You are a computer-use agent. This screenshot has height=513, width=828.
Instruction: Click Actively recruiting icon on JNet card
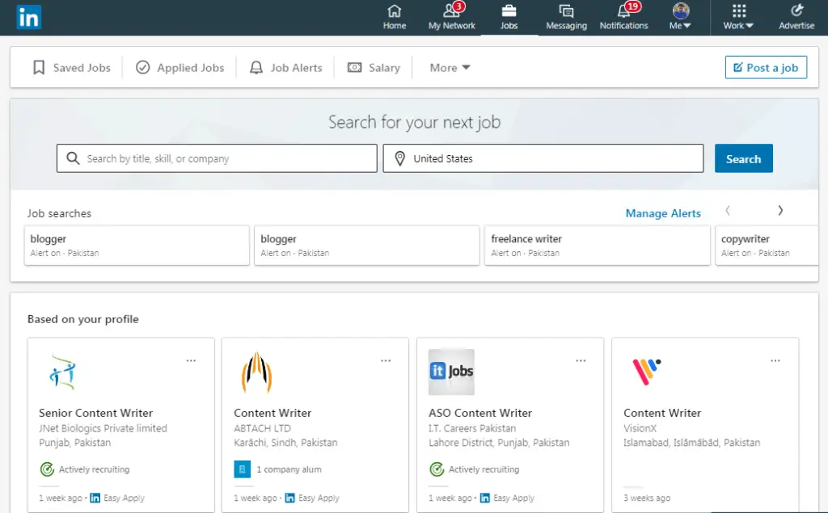[47, 469]
